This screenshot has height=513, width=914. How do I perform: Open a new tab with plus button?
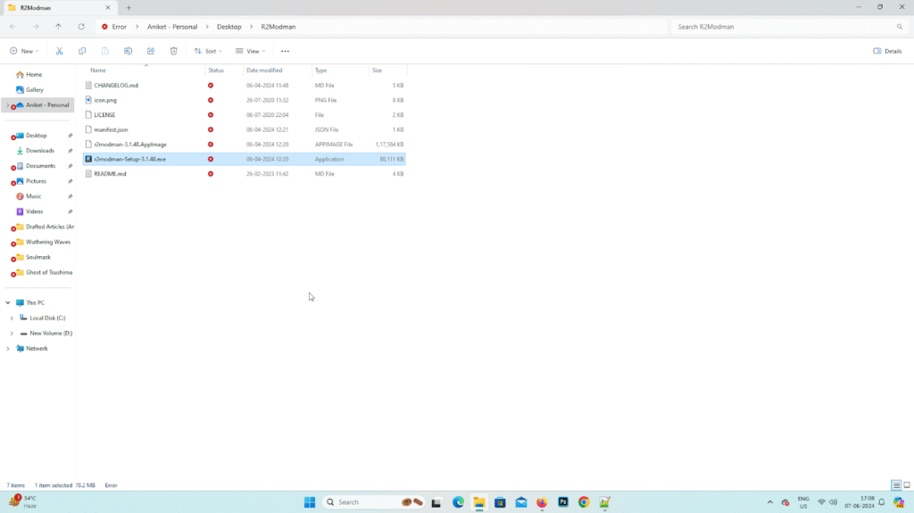pos(129,7)
